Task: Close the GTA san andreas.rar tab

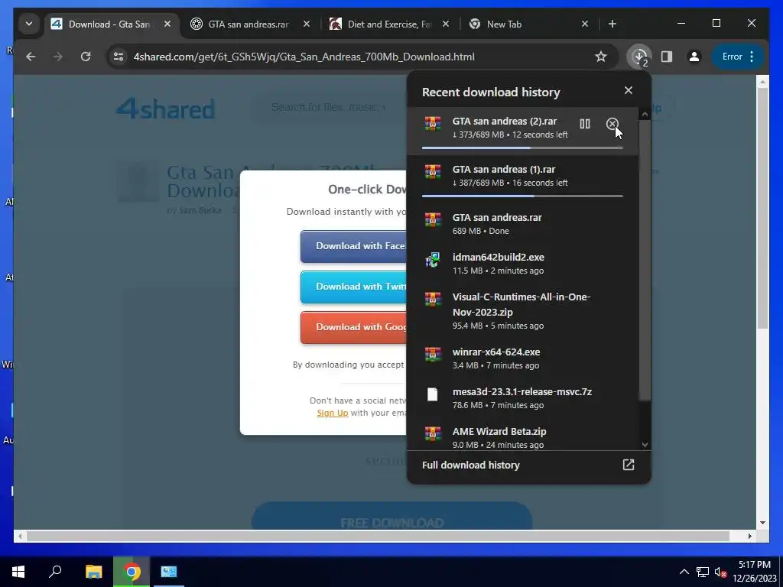Action: 307,24
